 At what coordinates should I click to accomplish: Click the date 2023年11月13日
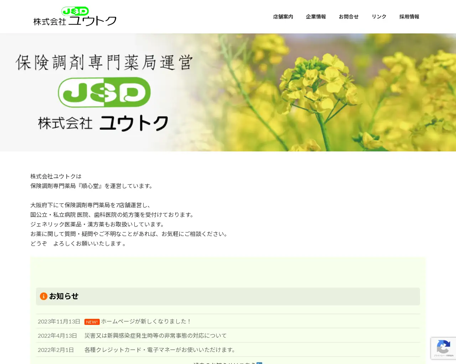pos(59,321)
